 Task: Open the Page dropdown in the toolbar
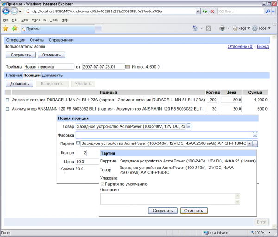242,28
